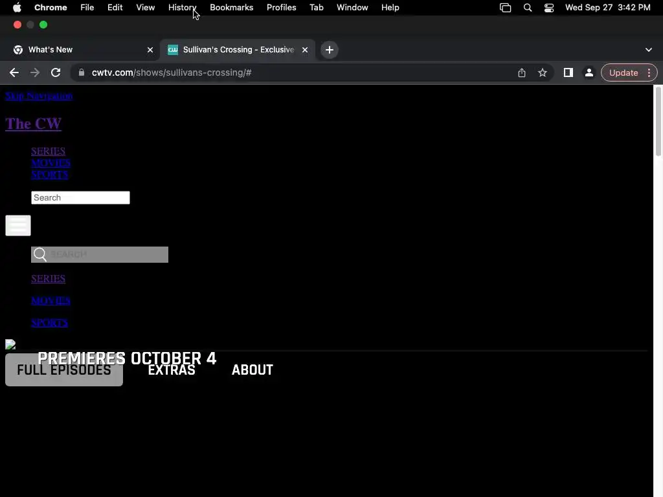
Task: Open the Tab menu
Action: [316, 8]
